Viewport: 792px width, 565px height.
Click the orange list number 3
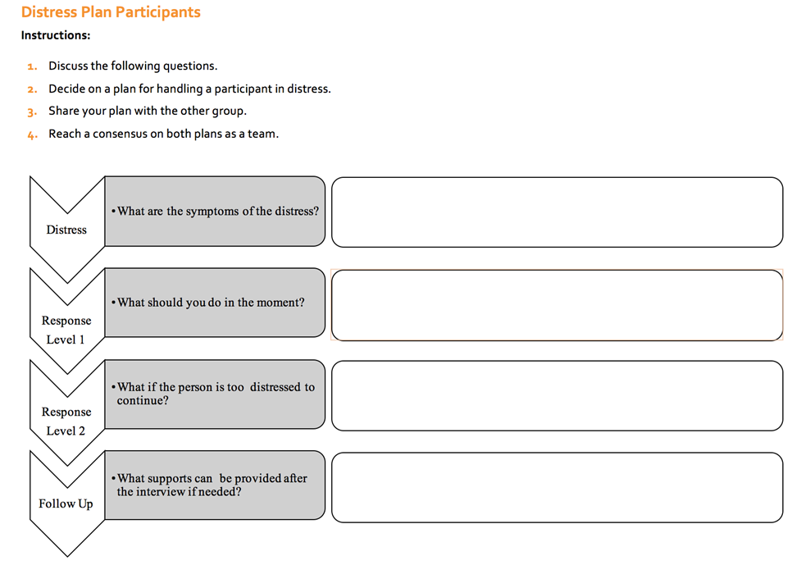32,112
